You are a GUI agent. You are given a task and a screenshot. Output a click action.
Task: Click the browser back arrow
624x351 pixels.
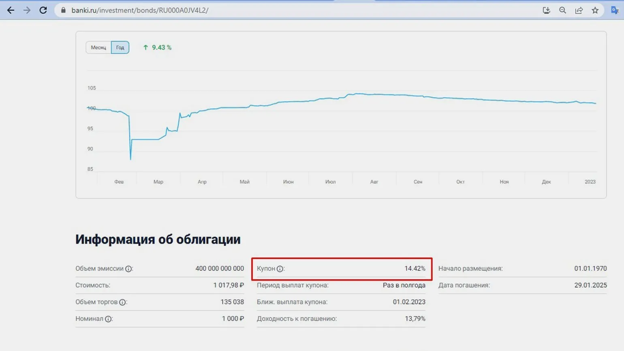[11, 10]
